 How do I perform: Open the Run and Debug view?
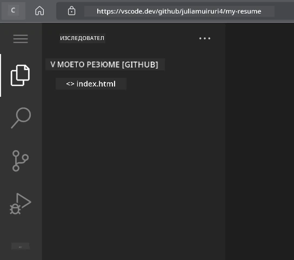tap(21, 204)
